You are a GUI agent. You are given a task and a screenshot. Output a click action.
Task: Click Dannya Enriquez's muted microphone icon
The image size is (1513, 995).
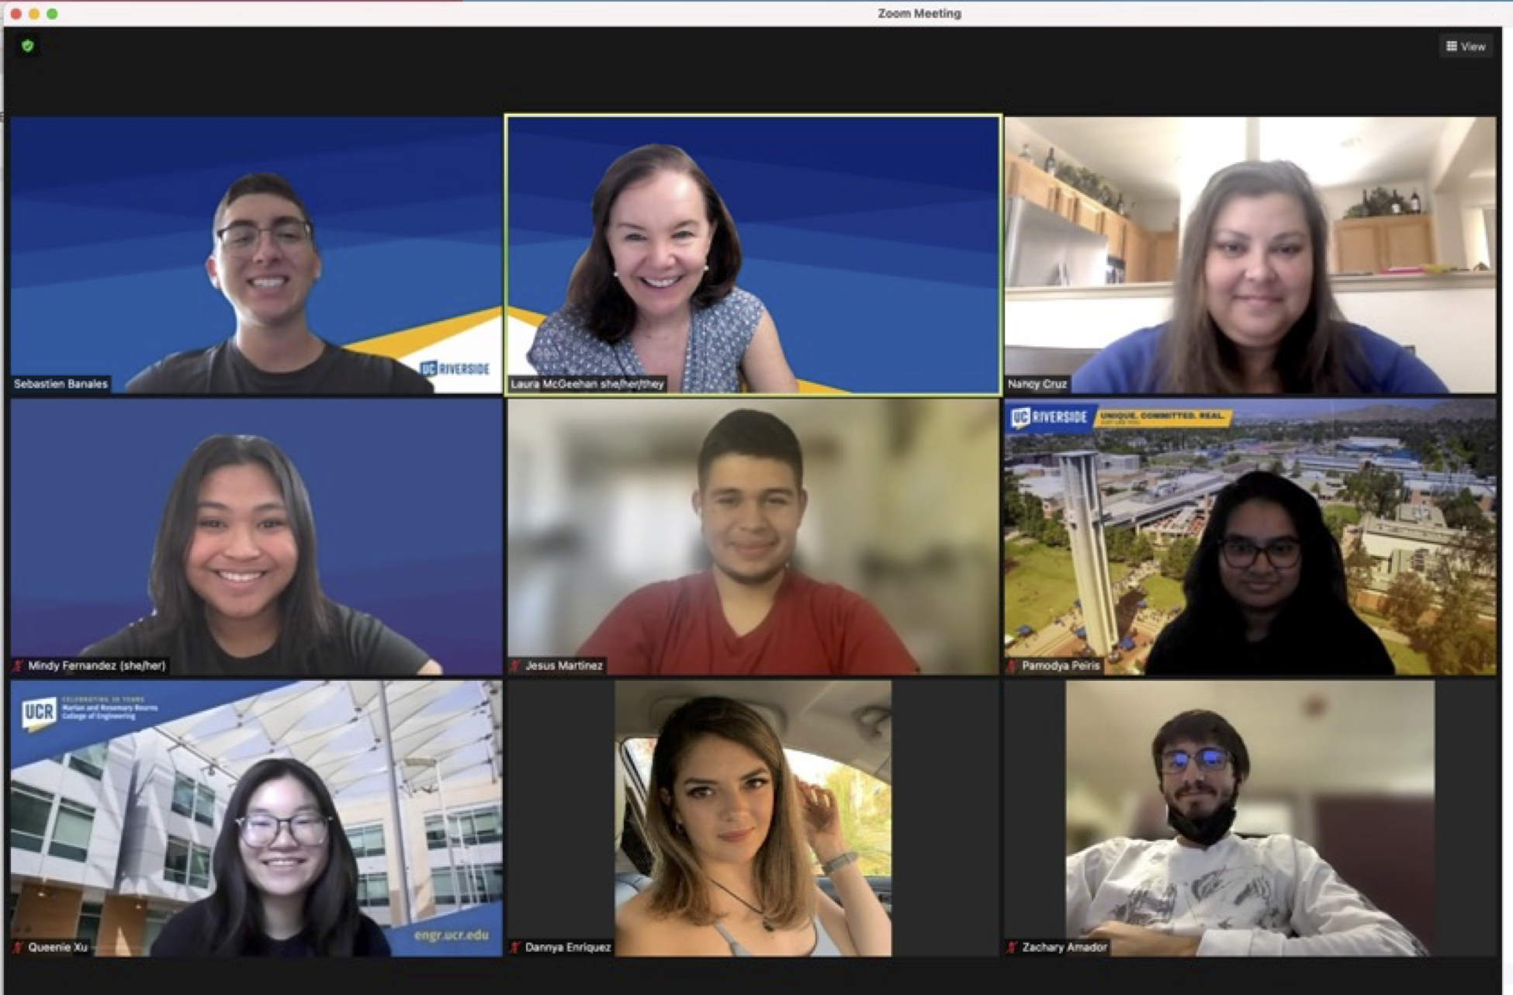(515, 947)
